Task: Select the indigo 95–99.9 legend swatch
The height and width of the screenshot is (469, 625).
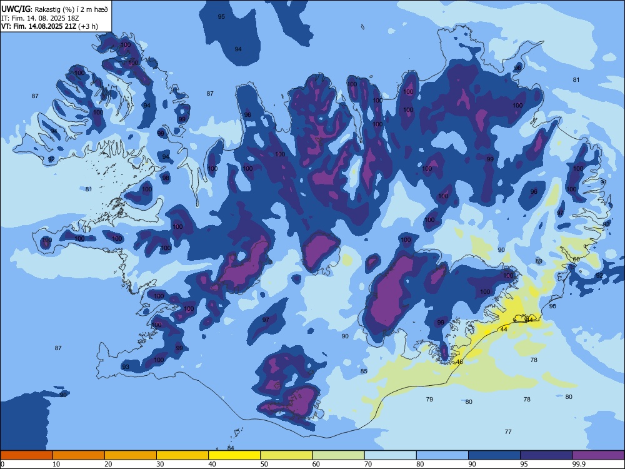Action: pos(546,455)
